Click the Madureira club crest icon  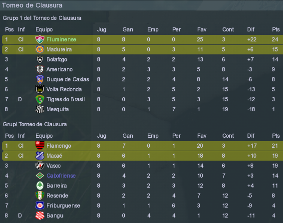(x=40, y=49)
